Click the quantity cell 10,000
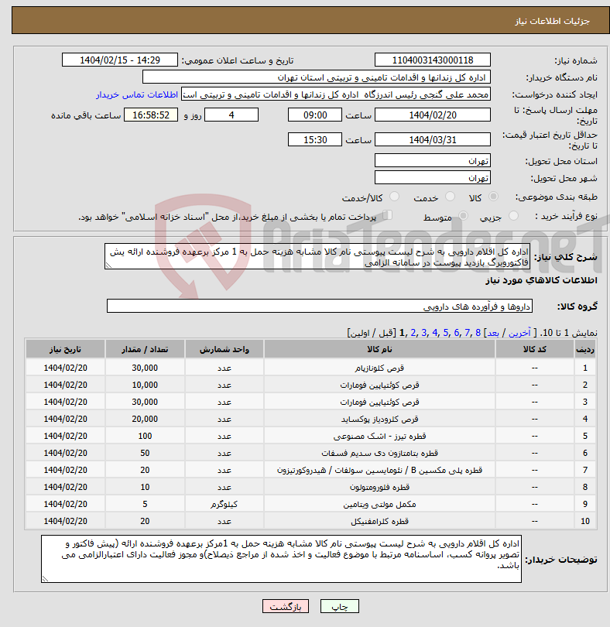 [145, 385]
